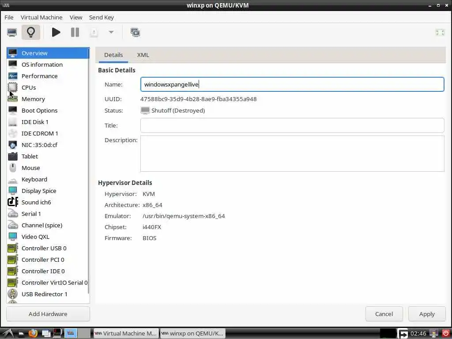Click the clock showing 02:46
The image size is (452, 339).
click(x=418, y=334)
